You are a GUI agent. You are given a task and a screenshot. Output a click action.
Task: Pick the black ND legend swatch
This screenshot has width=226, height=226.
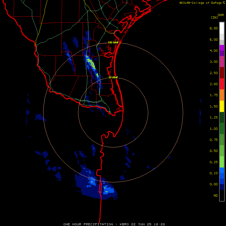click(222, 195)
